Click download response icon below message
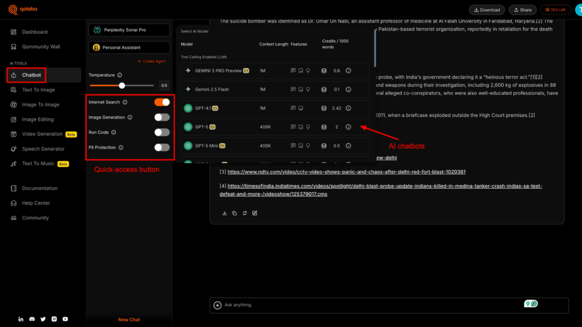The width and height of the screenshot is (582, 327). (225, 213)
